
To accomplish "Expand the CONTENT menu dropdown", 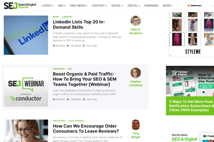I will [99, 6].
